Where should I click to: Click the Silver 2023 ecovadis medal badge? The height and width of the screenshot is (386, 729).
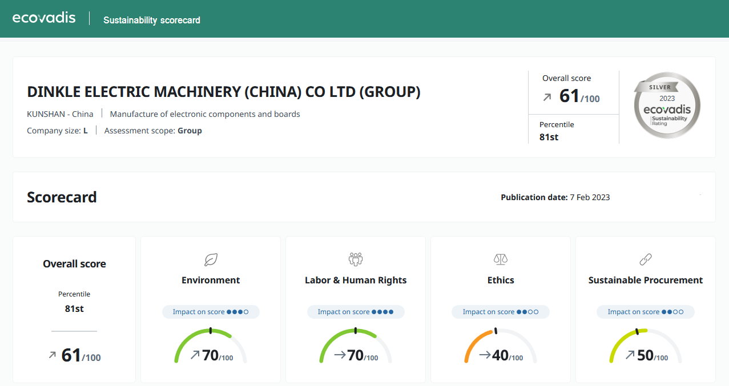tap(667, 105)
